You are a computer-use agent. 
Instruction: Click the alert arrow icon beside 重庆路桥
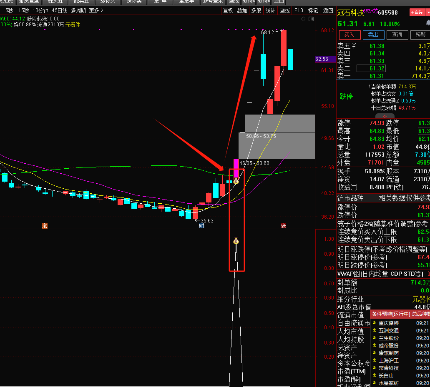374,323
